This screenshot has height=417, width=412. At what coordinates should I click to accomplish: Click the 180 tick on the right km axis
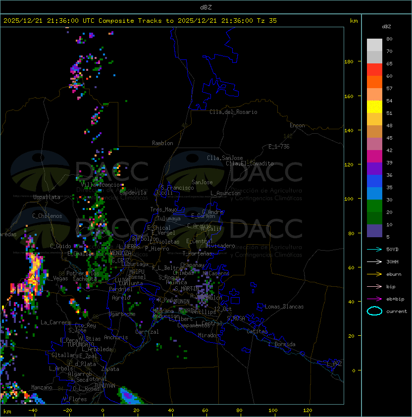(x=349, y=61)
